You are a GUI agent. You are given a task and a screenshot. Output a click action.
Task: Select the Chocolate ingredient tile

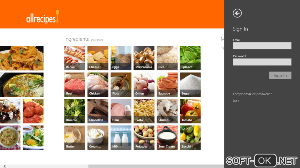(98, 111)
